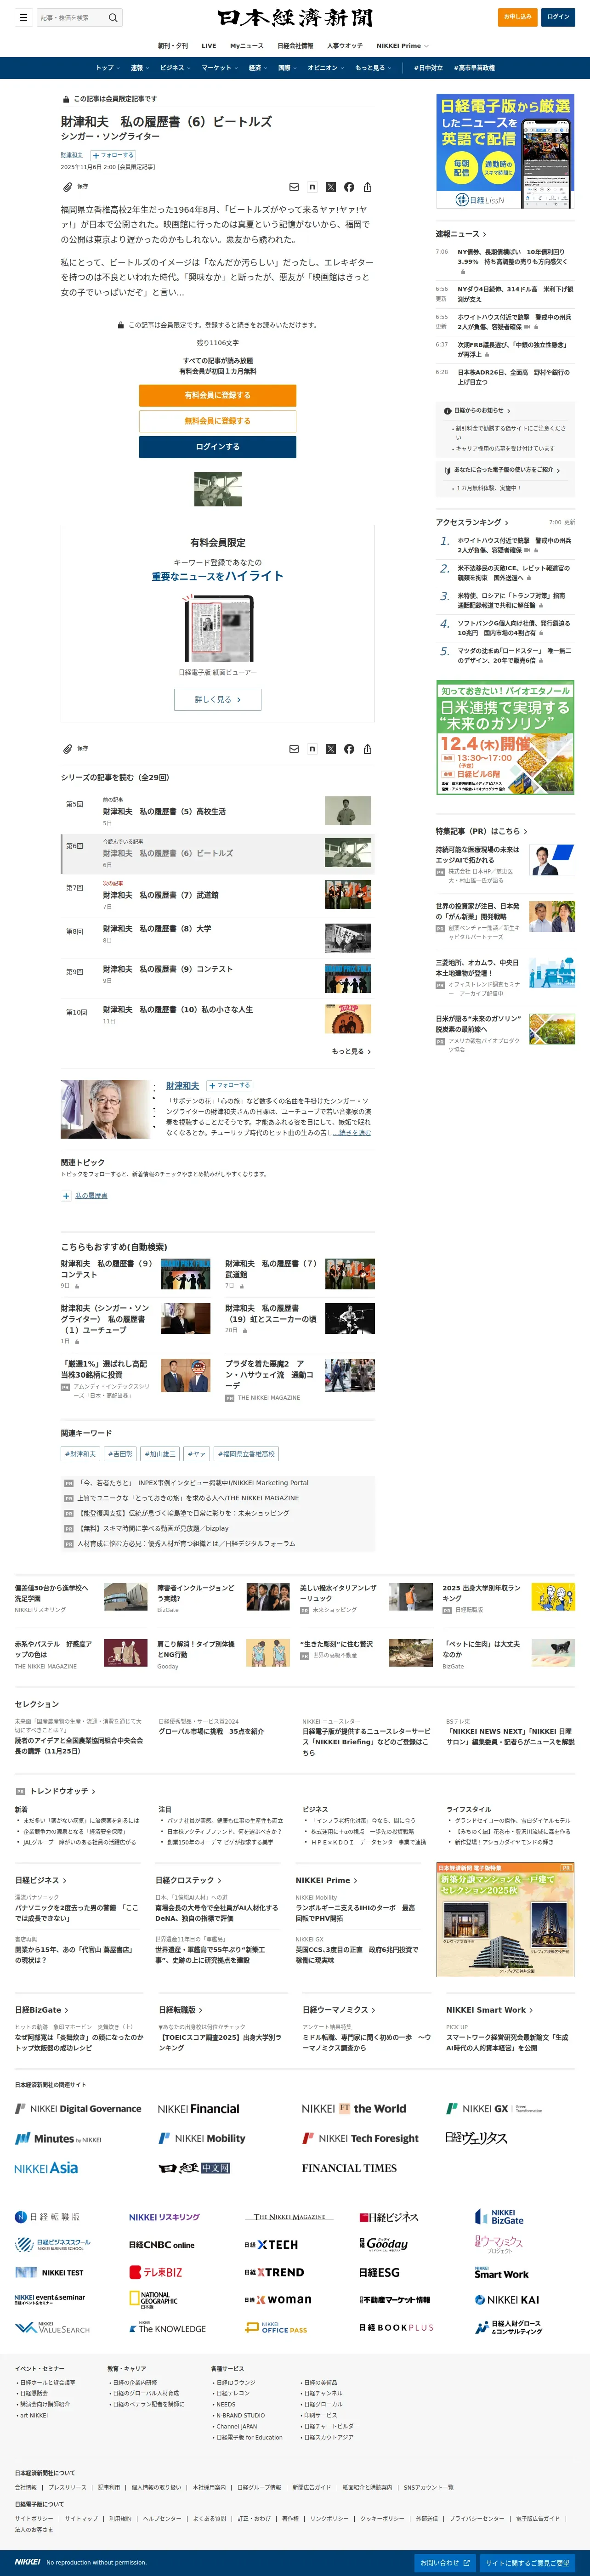Share to note icon under the article date
This screenshot has height=2576, width=590.
pos(312,187)
